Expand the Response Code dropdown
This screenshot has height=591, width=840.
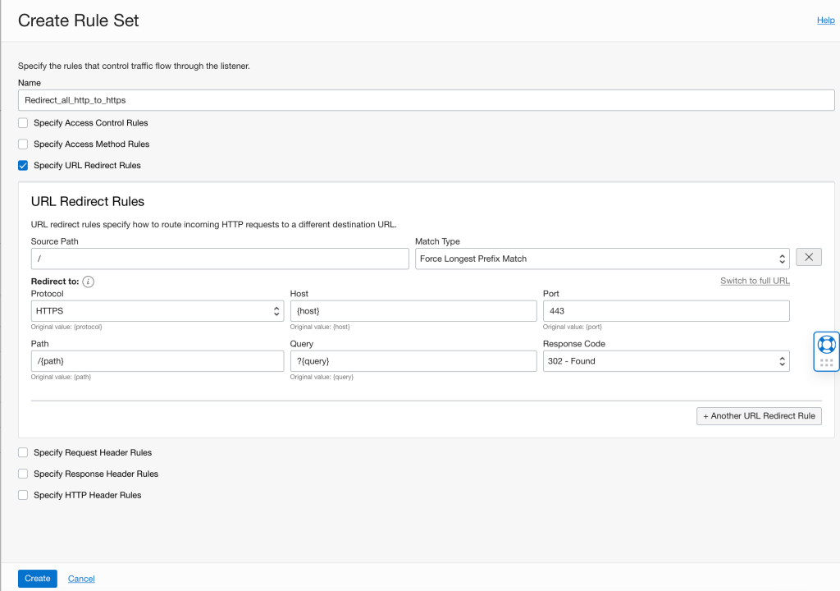pyautogui.click(x=666, y=361)
